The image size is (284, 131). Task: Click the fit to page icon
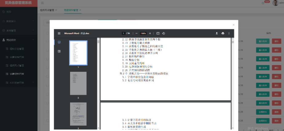[x=158, y=33]
